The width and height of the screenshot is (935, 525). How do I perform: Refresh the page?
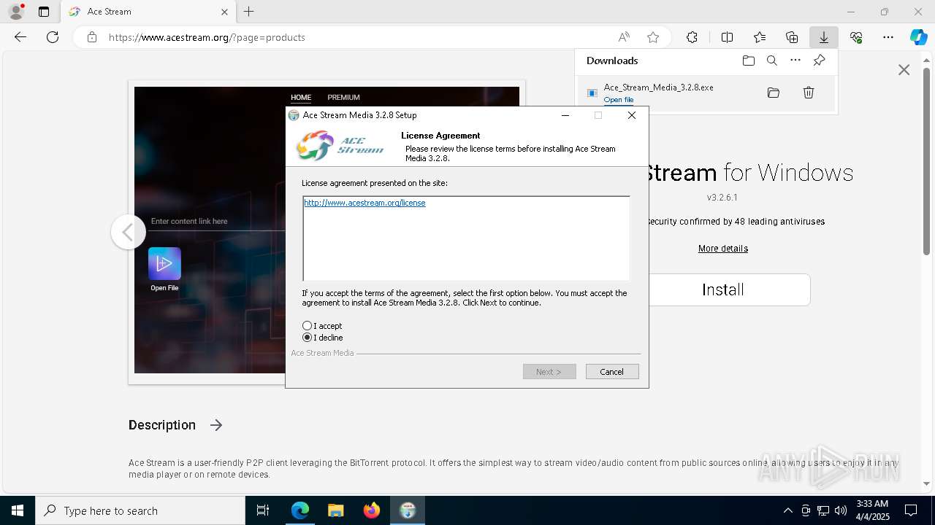click(53, 37)
